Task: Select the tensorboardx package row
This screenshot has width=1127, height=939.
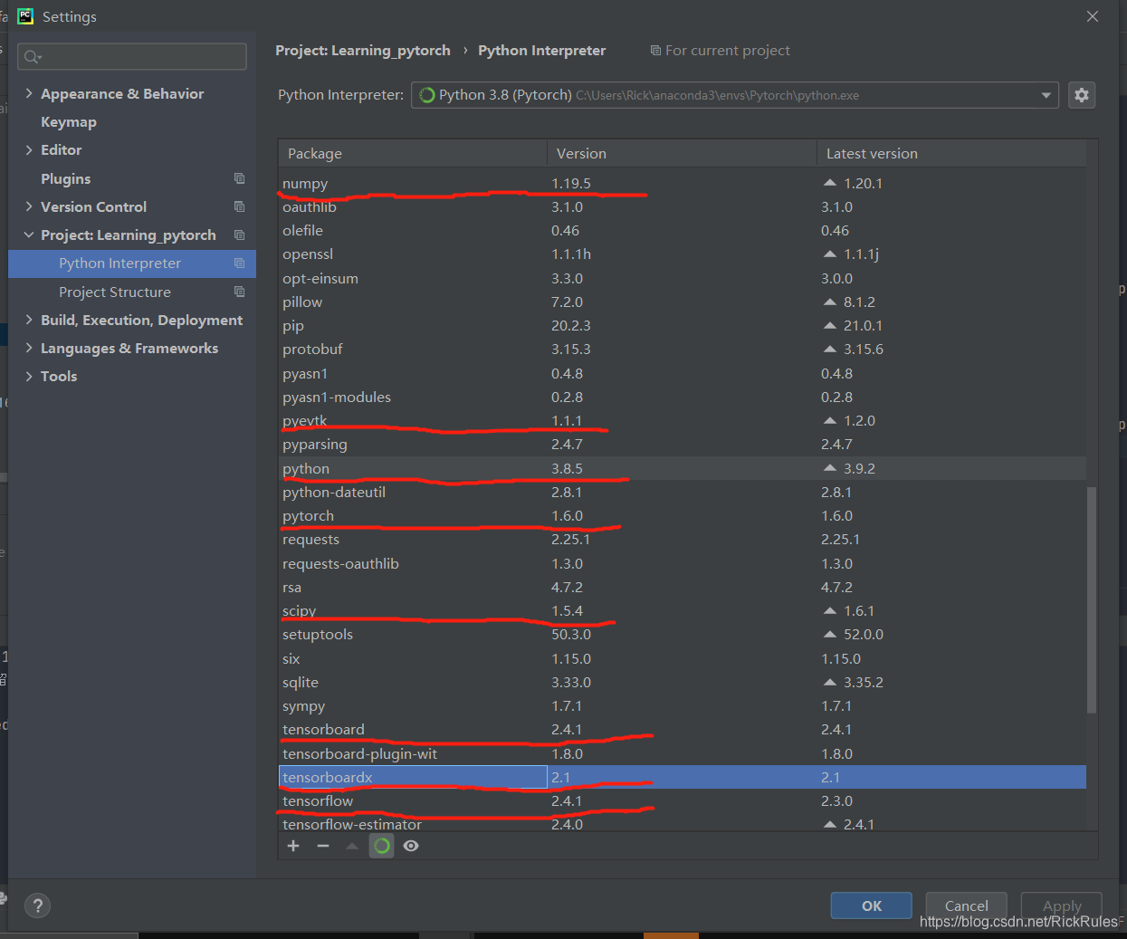Action: [683, 777]
